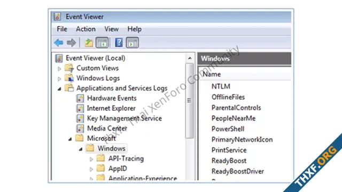Select the Custom Views label
342x192 pixels.
(x=97, y=68)
